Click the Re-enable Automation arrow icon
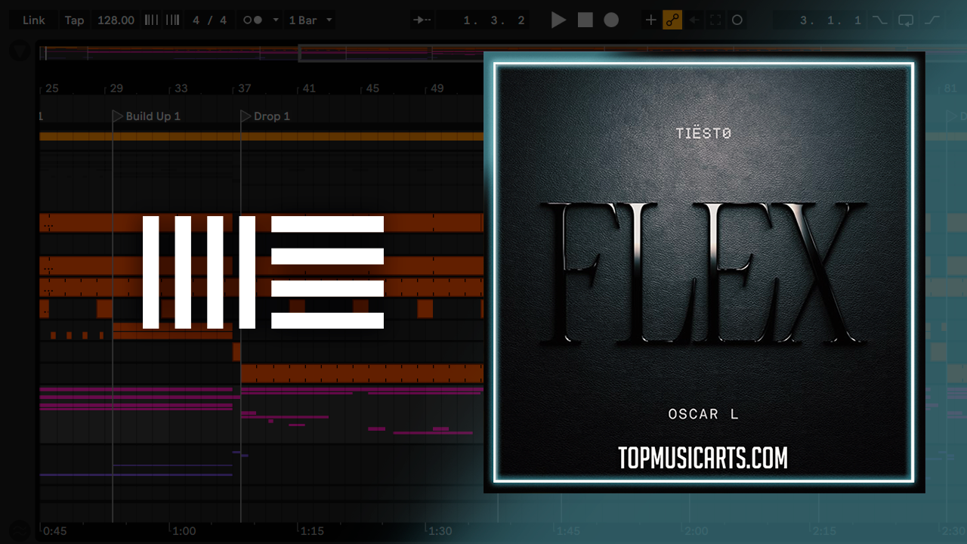This screenshot has height=544, width=967. [x=694, y=20]
